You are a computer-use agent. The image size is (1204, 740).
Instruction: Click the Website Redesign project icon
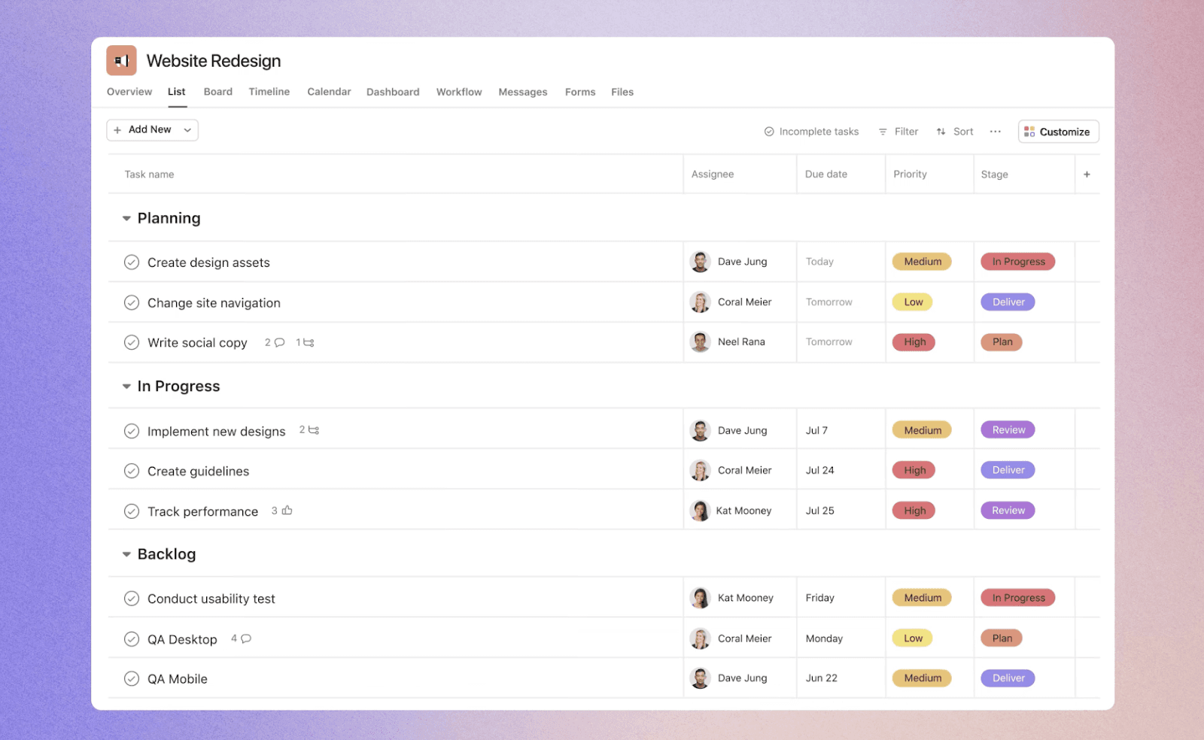[x=121, y=60]
